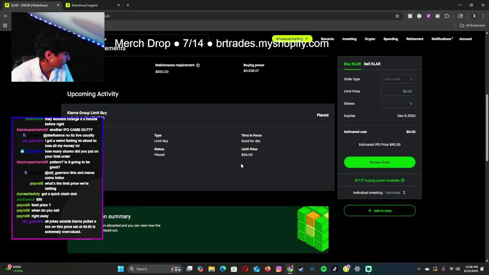Image resolution: width=489 pixels, height=275 pixels.
Task: Open Crypto in navigation
Action: [x=370, y=39]
